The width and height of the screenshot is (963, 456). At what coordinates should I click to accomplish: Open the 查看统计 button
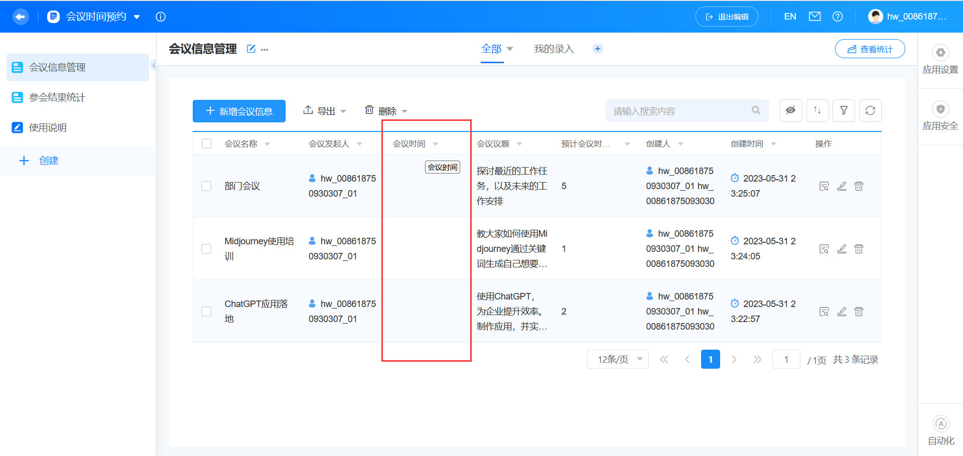(x=870, y=49)
